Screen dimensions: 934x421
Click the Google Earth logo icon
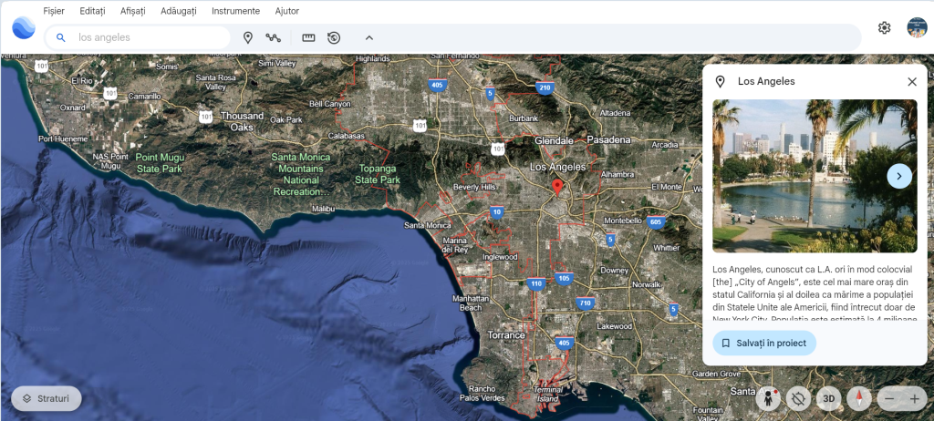(x=23, y=27)
